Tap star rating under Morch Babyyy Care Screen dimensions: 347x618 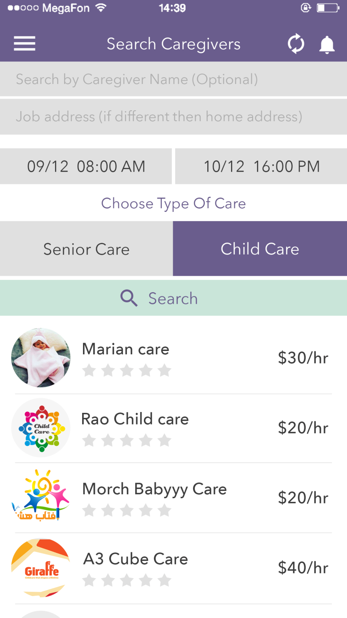(x=126, y=510)
